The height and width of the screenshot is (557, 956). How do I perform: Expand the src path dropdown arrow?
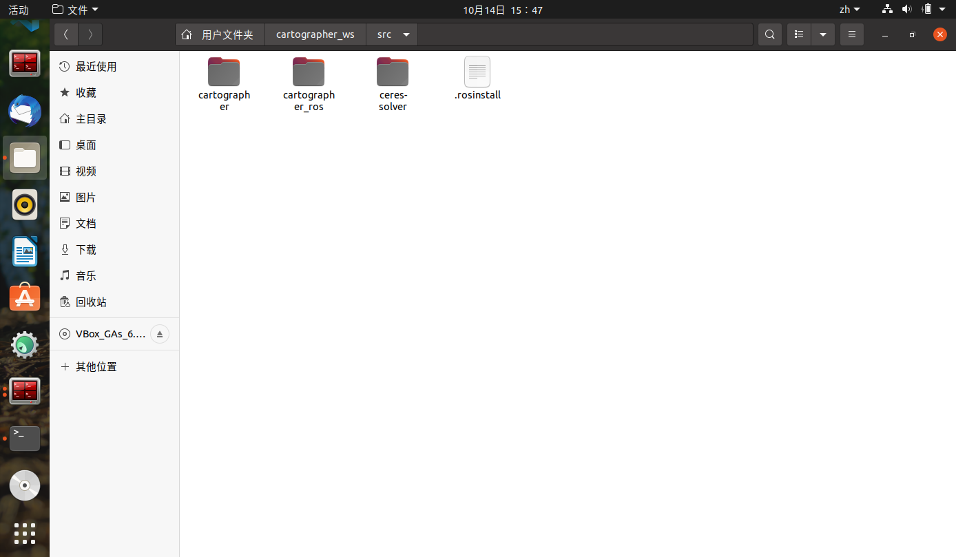406,34
